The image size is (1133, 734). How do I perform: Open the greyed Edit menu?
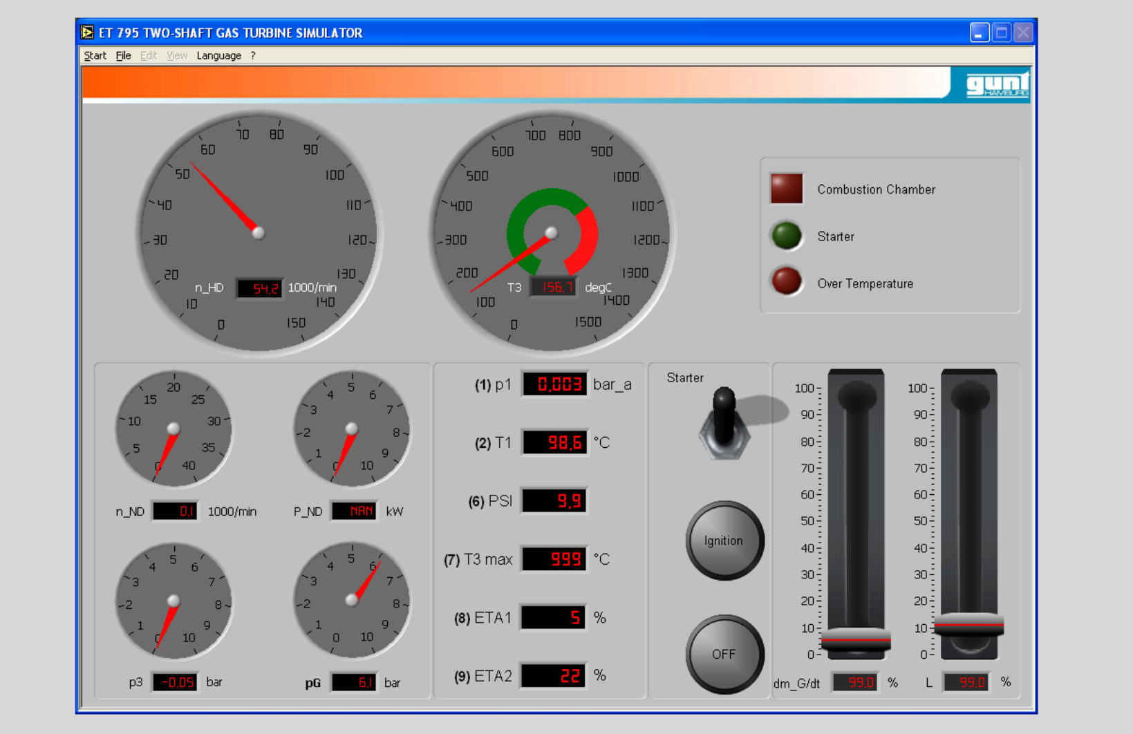point(149,55)
